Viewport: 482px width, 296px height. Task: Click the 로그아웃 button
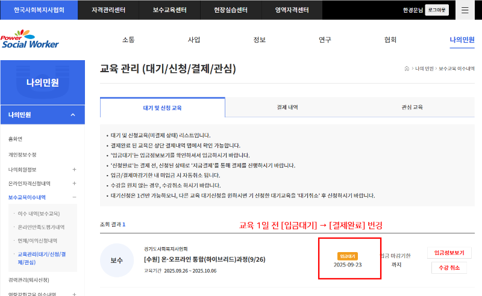tap(437, 10)
